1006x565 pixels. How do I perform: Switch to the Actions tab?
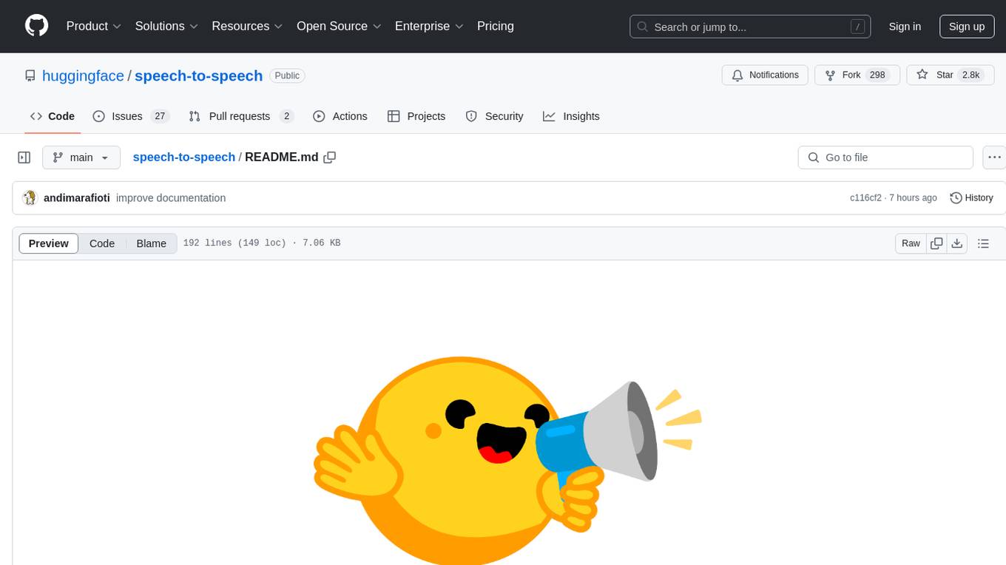point(340,116)
